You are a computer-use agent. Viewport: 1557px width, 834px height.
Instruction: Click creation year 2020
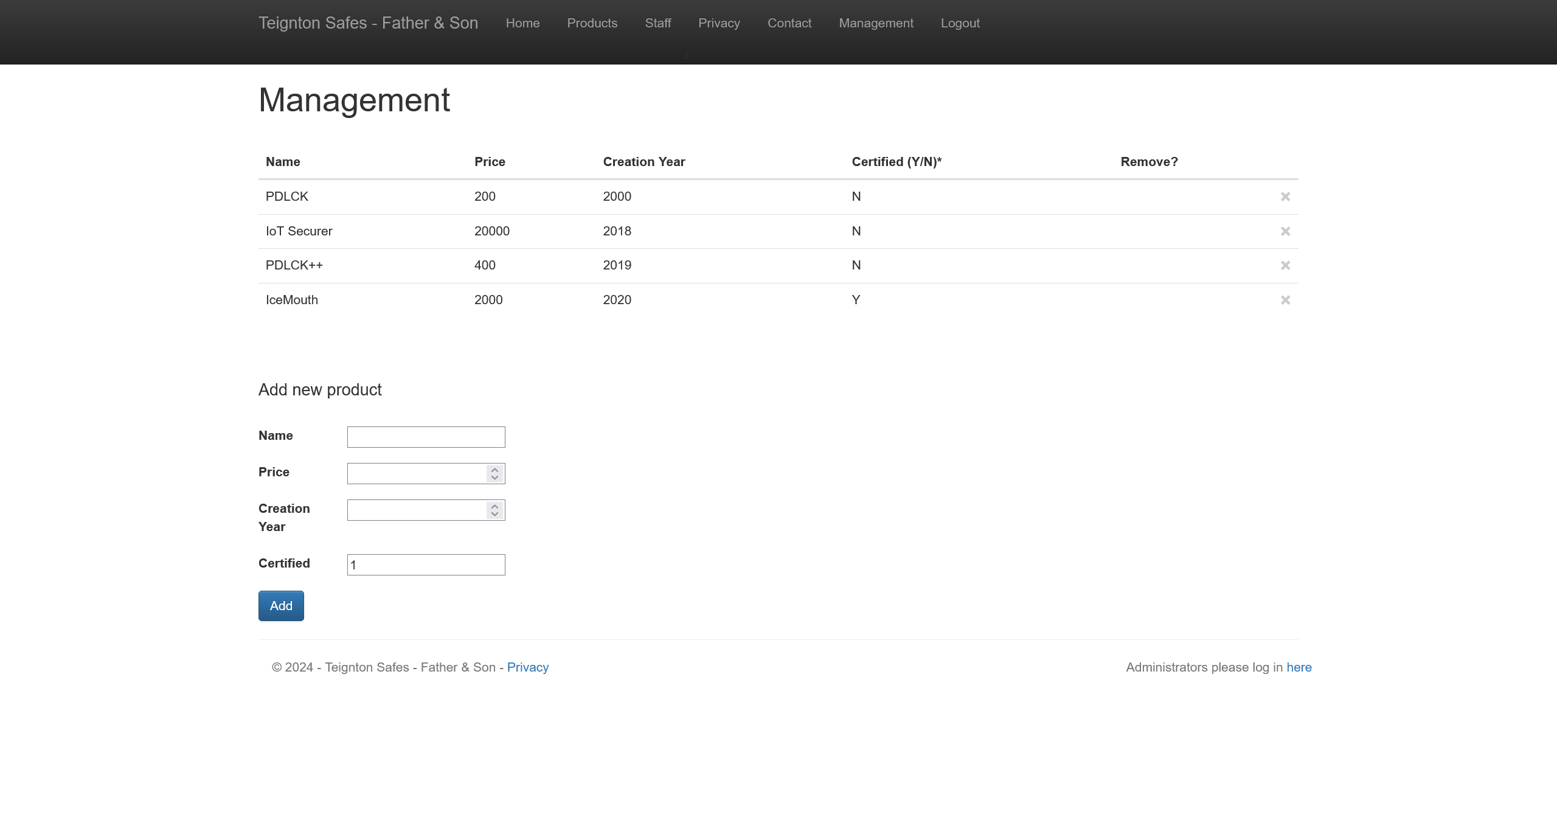coord(617,300)
